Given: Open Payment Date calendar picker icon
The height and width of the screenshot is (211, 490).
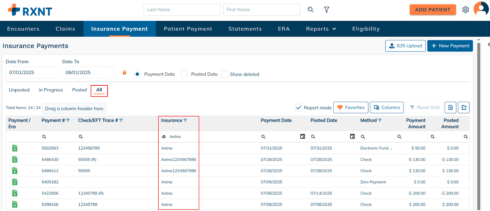Looking at the screenshot, I should (x=303, y=137).
